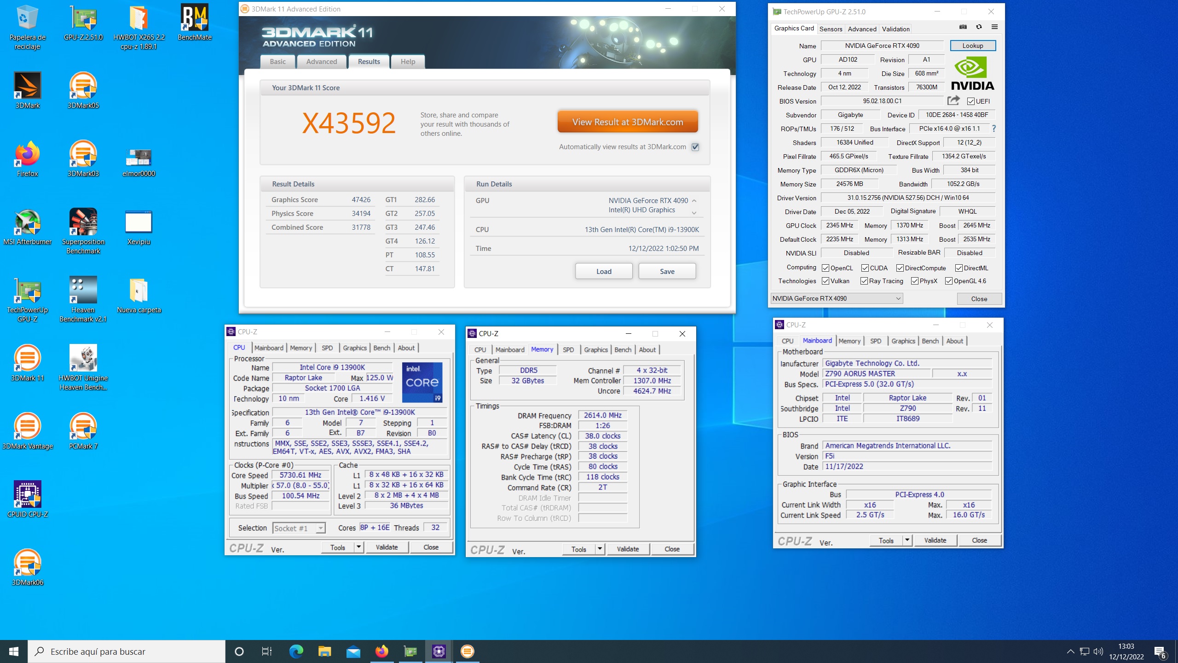Click the Lookup button in GPU-Z
The width and height of the screenshot is (1178, 663).
(x=973, y=46)
